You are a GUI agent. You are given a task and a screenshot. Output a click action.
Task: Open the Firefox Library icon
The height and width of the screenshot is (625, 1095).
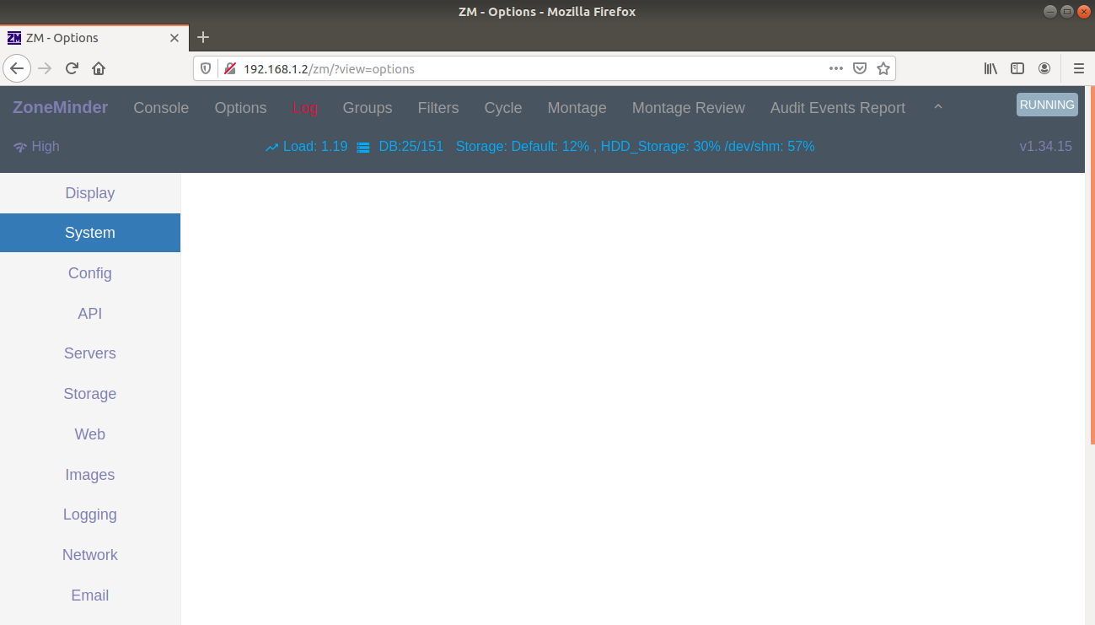coord(990,68)
